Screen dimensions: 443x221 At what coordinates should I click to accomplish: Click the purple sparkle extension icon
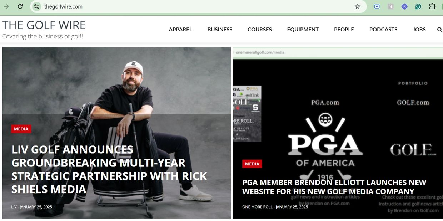404,6
